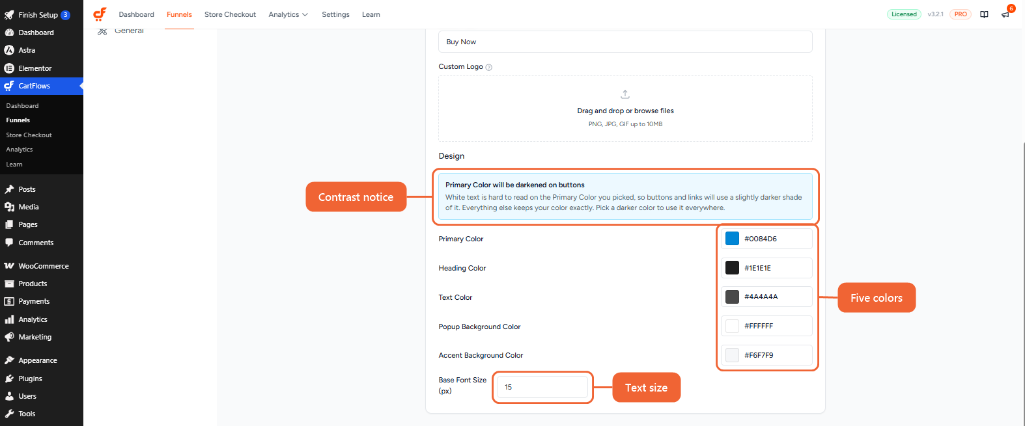Viewport: 1025px width, 426px height.
Task: Expand the Analytics dropdown in top navigation
Action: (x=288, y=14)
